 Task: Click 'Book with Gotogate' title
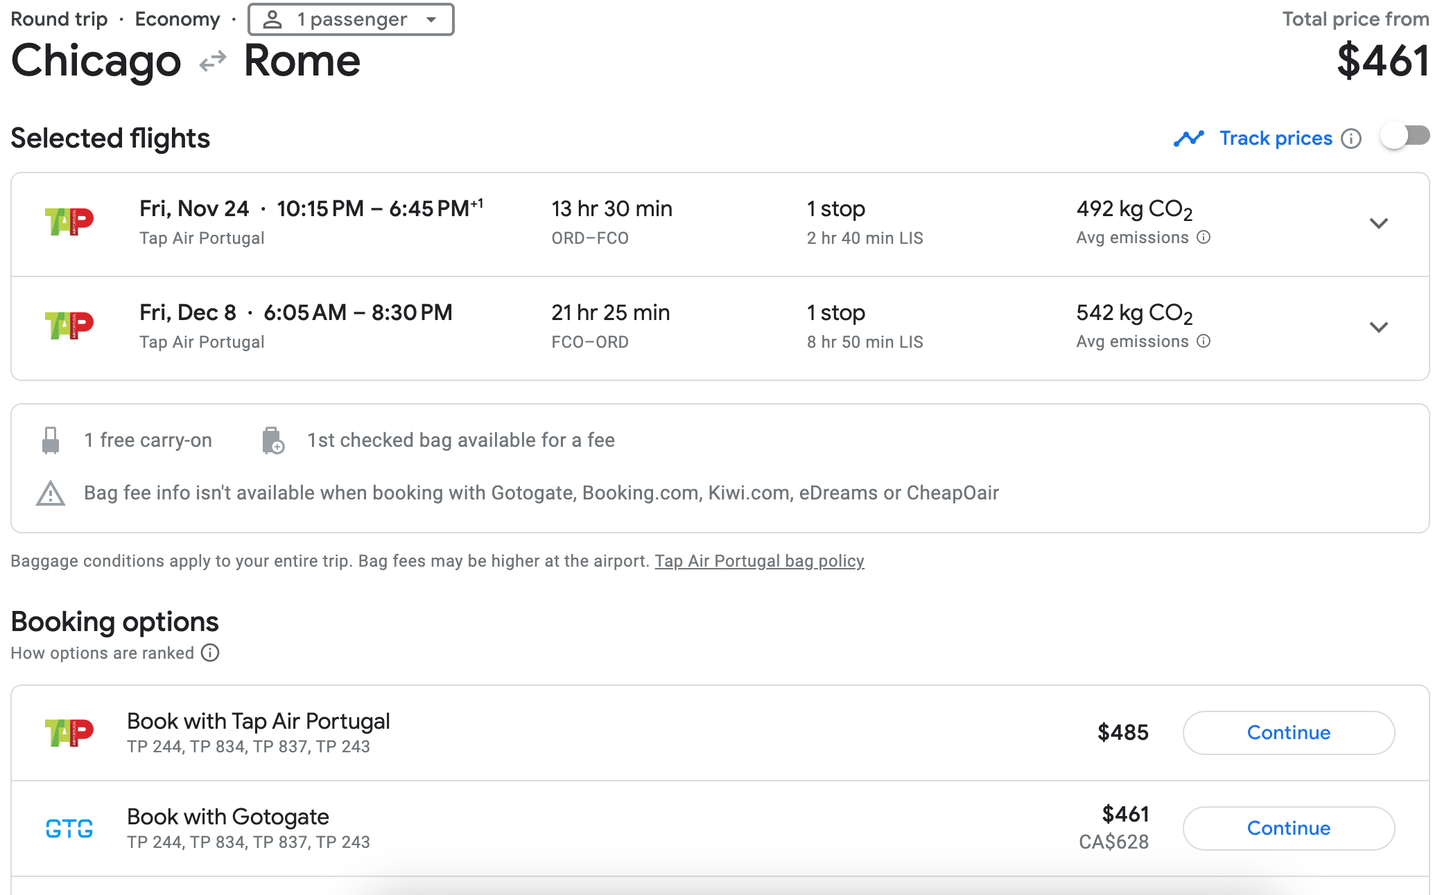228,817
